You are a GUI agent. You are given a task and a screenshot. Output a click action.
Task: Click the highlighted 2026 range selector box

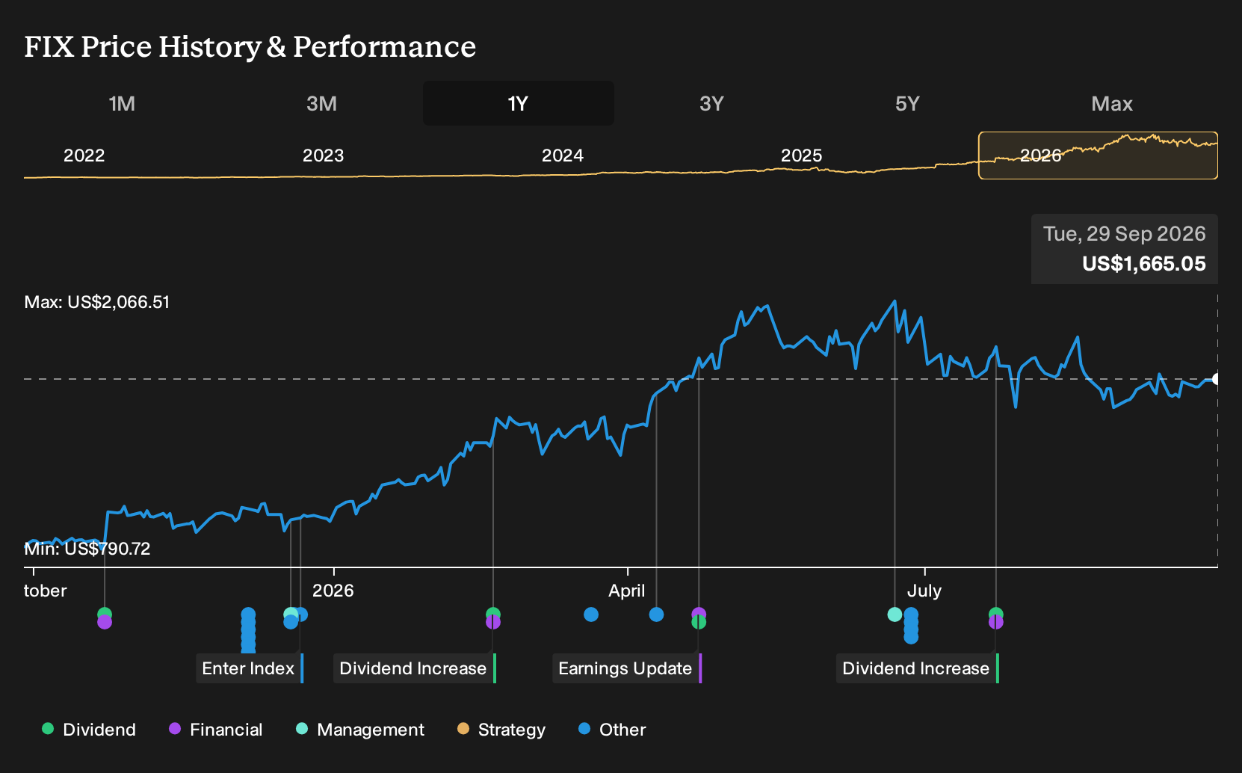[1098, 155]
